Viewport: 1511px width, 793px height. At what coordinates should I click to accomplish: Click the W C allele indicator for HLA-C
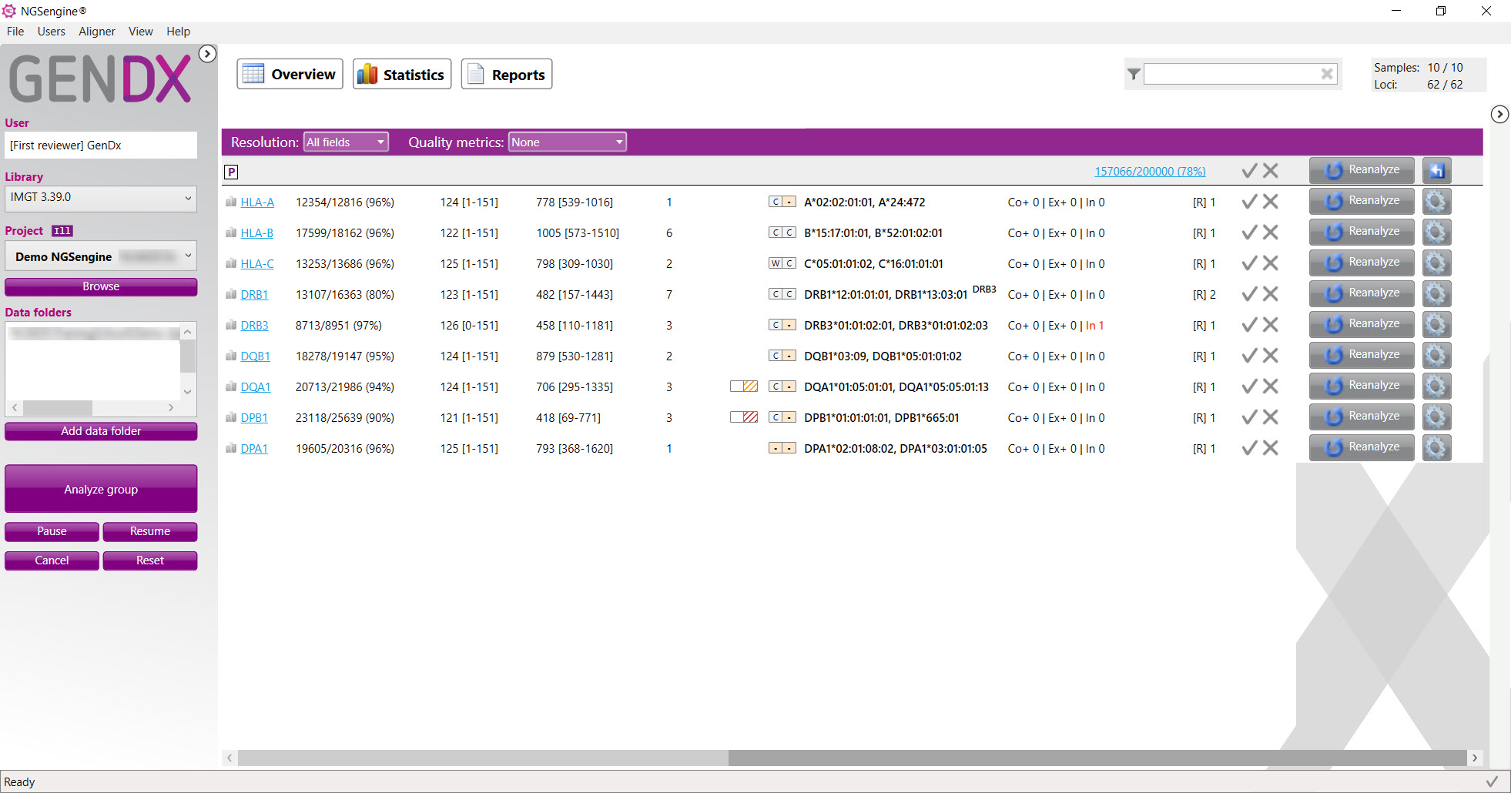782,263
